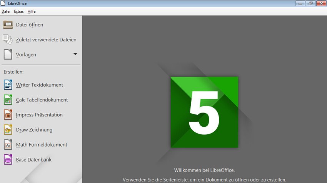The width and height of the screenshot is (327, 183).
Task: Create a new Math Formeldokument
Action: (x=41, y=144)
